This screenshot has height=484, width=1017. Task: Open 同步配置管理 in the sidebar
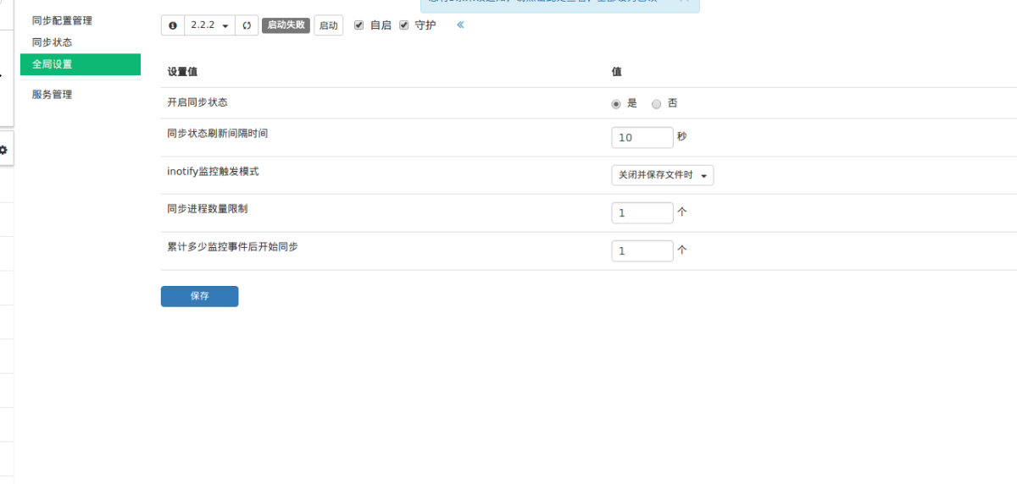(x=62, y=20)
